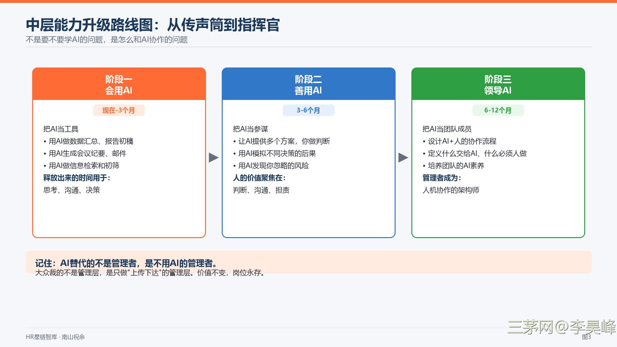Click the arrow between stage two and three

403,157
